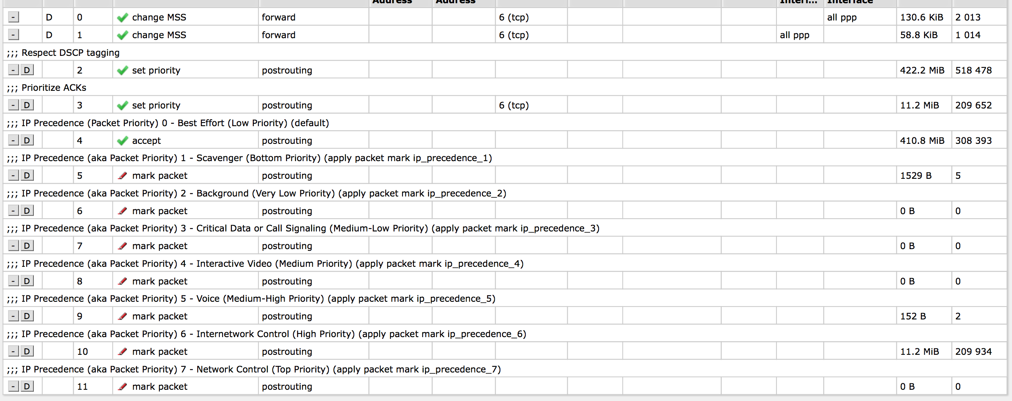This screenshot has width=1012, height=401.
Task: Click the green checkmark icon on rule 0
Action: click(x=122, y=18)
